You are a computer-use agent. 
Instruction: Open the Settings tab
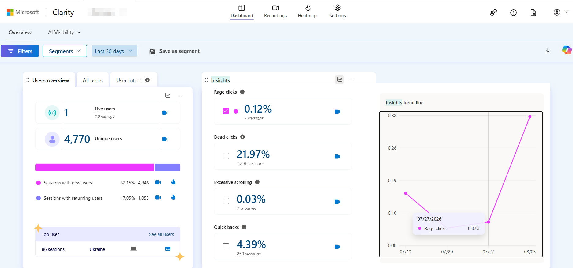click(338, 12)
